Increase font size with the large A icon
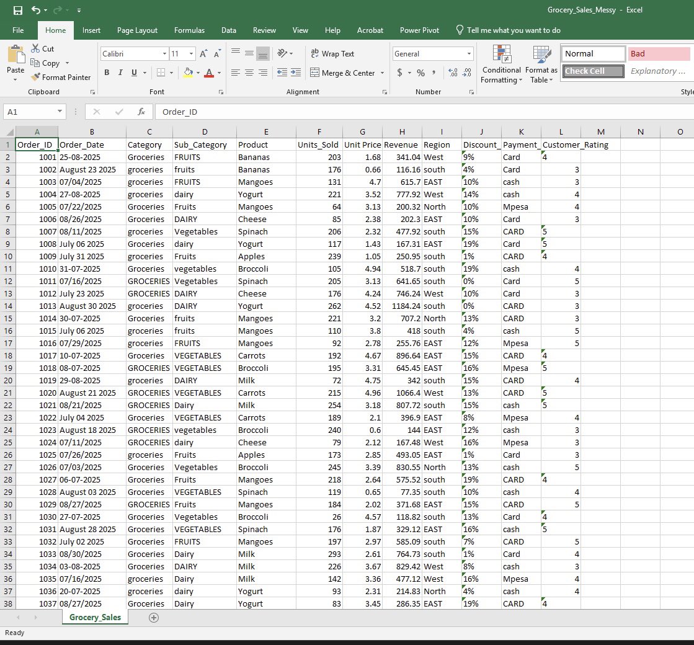The width and height of the screenshot is (694, 645). pos(203,53)
